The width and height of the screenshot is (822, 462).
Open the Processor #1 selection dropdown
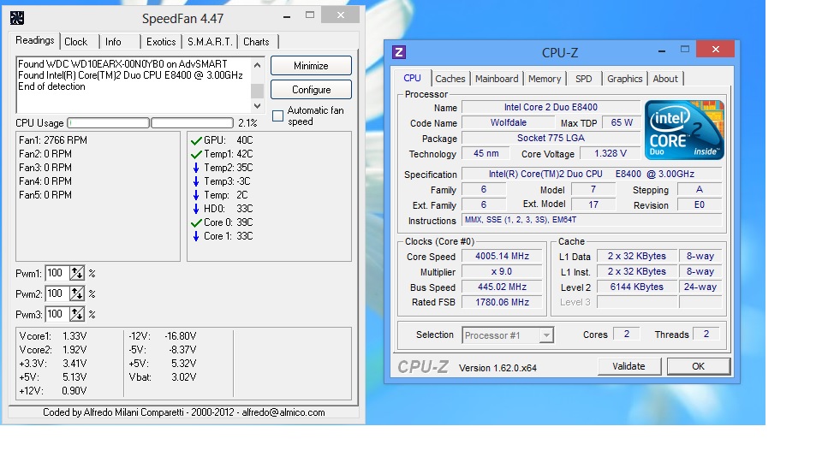pyautogui.click(x=546, y=335)
